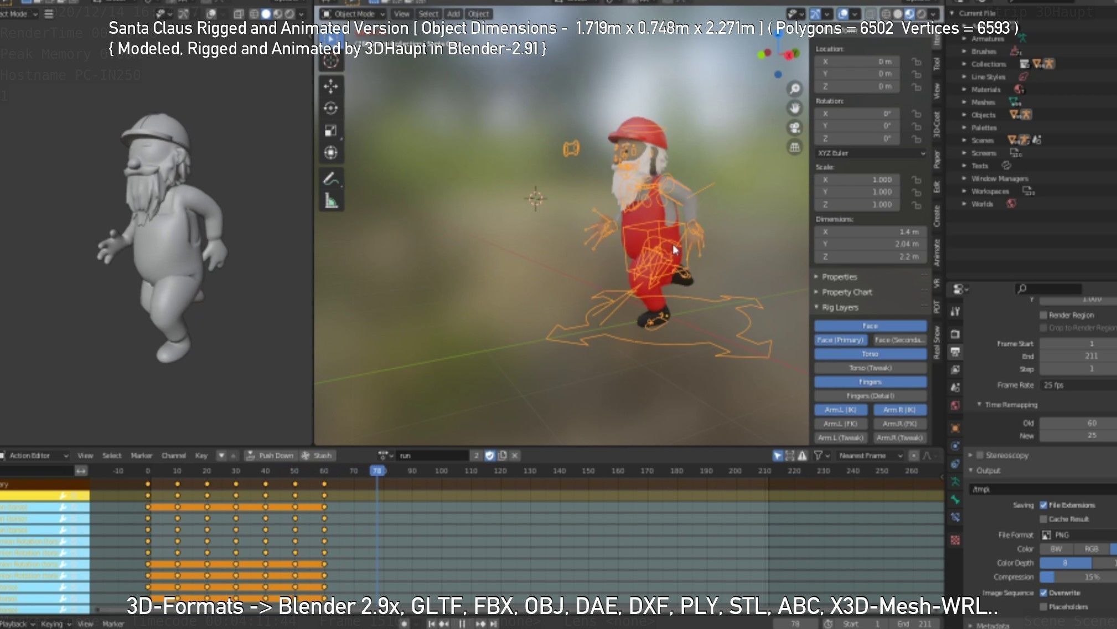Toggle the Torso rig layer button

(x=870, y=354)
